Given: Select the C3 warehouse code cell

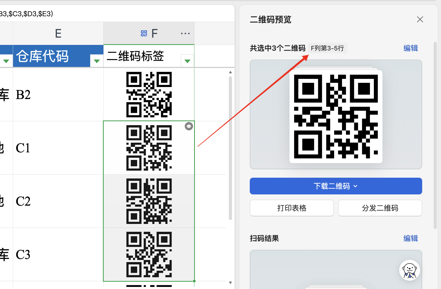Looking at the screenshot, I should (x=58, y=255).
